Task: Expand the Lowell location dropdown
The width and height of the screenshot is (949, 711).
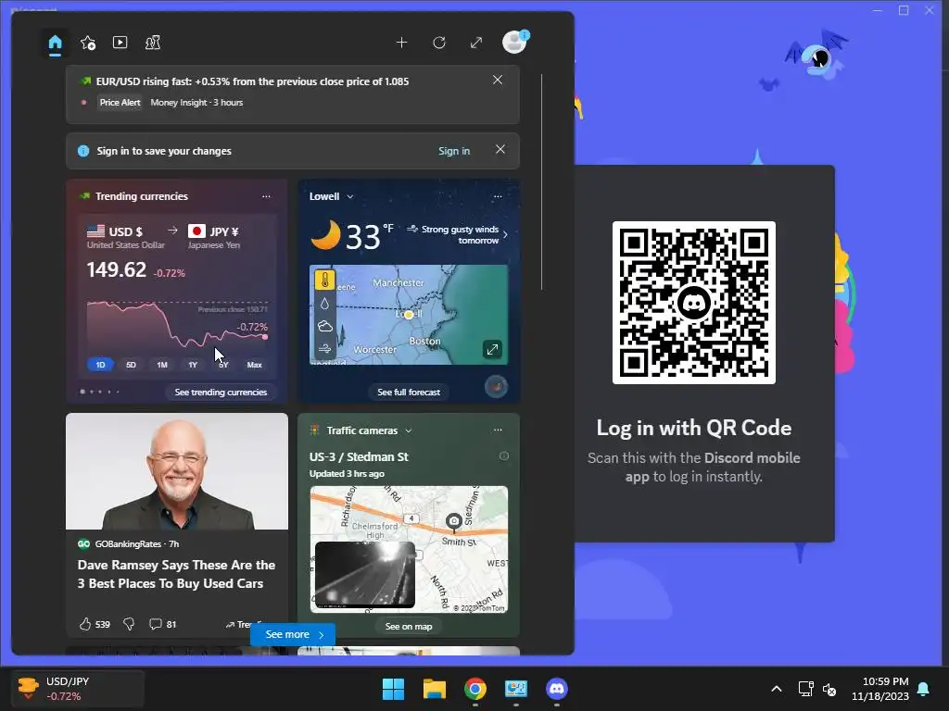Action: [349, 196]
